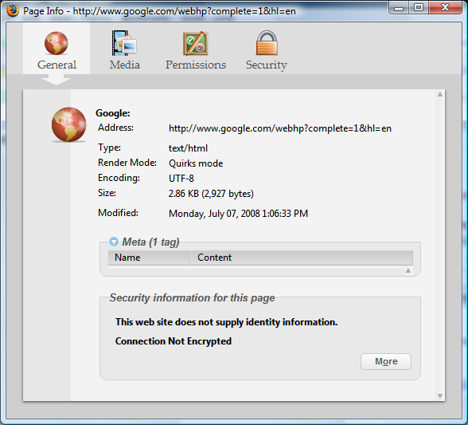Viewport: 468px width, 425px height.
Task: Click the meta list scroll up arrow
Action: [x=408, y=270]
